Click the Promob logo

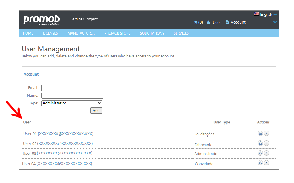[42, 20]
